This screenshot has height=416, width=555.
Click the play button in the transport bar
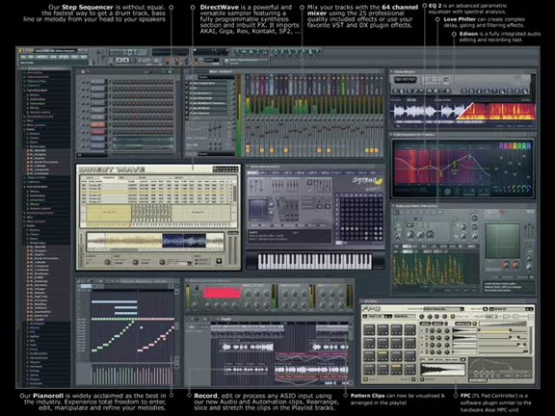119,60
